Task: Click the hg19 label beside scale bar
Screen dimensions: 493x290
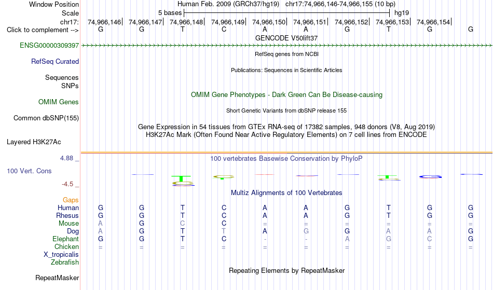Action: click(402, 13)
